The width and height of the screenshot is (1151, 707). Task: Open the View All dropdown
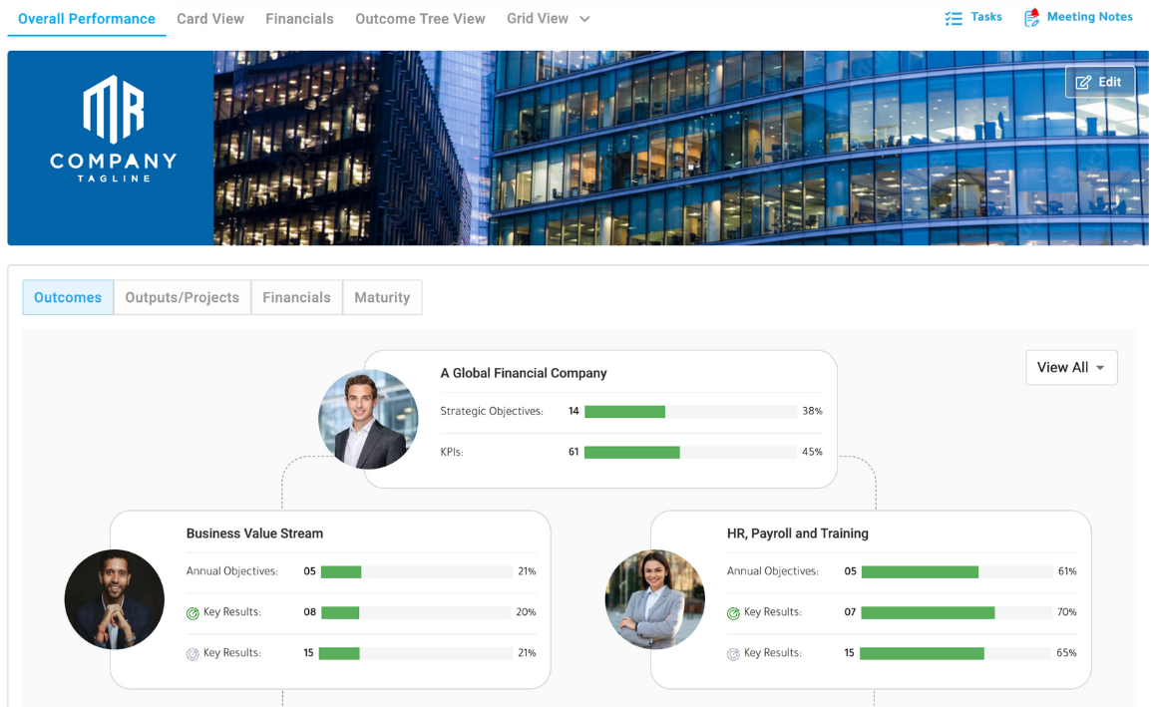(x=1071, y=367)
